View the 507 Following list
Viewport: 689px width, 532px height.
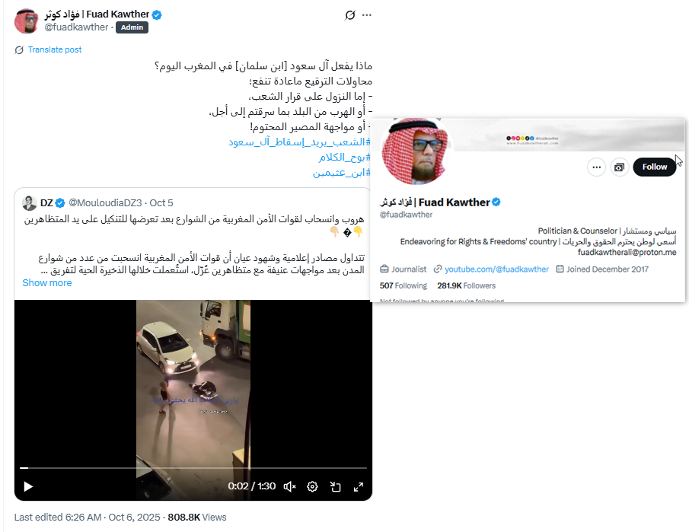coord(404,285)
